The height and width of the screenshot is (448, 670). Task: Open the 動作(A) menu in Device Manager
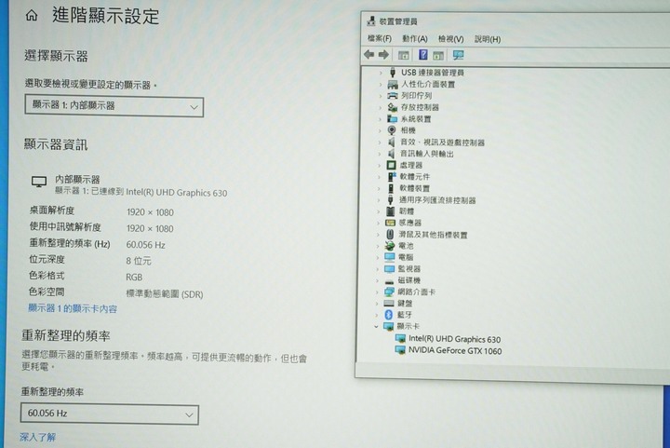coord(414,39)
